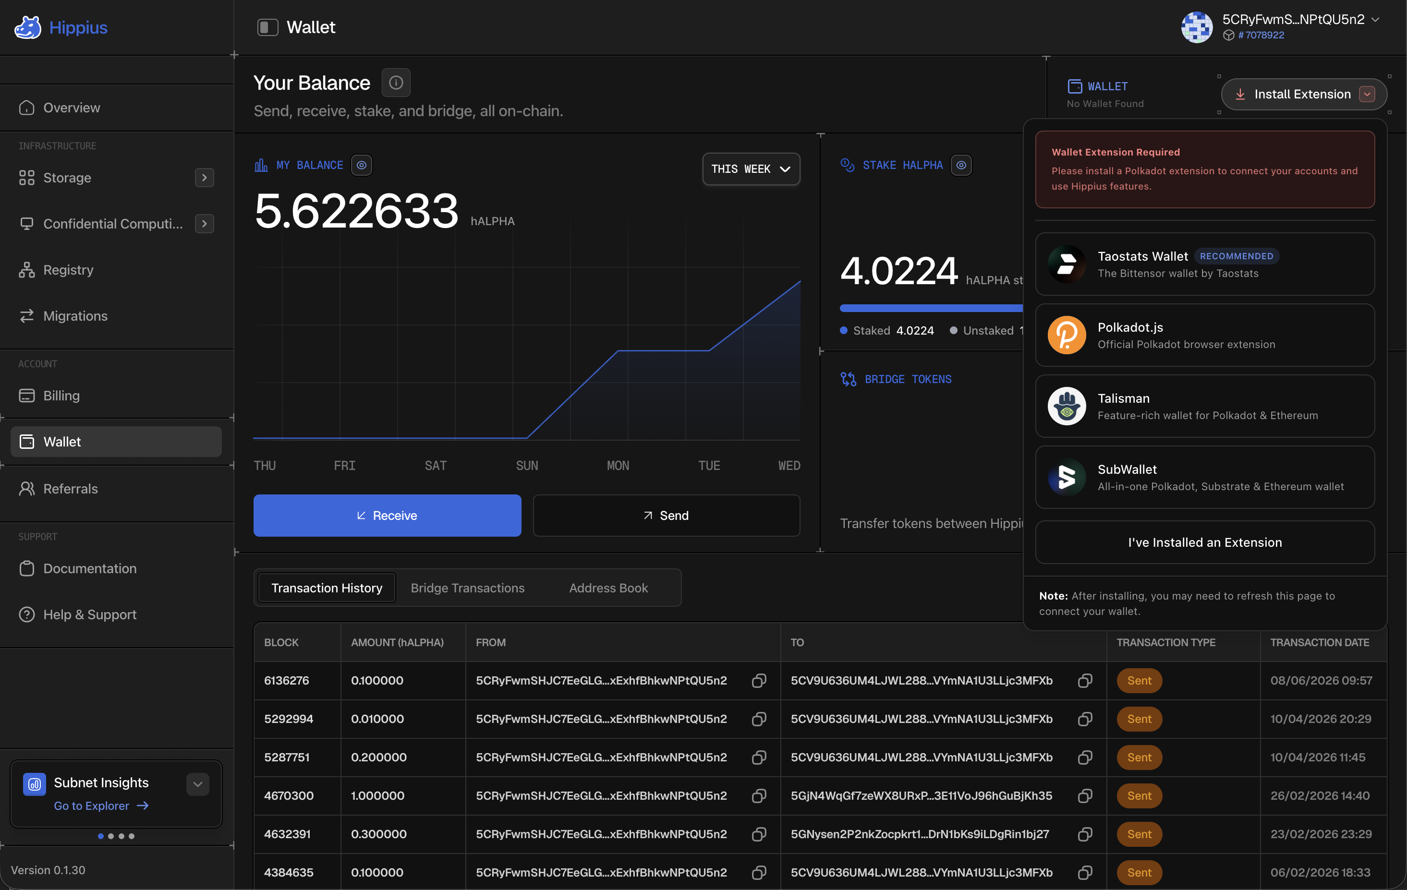Click the Registry nodes icon
This screenshot has width=1407, height=890.
click(x=27, y=270)
